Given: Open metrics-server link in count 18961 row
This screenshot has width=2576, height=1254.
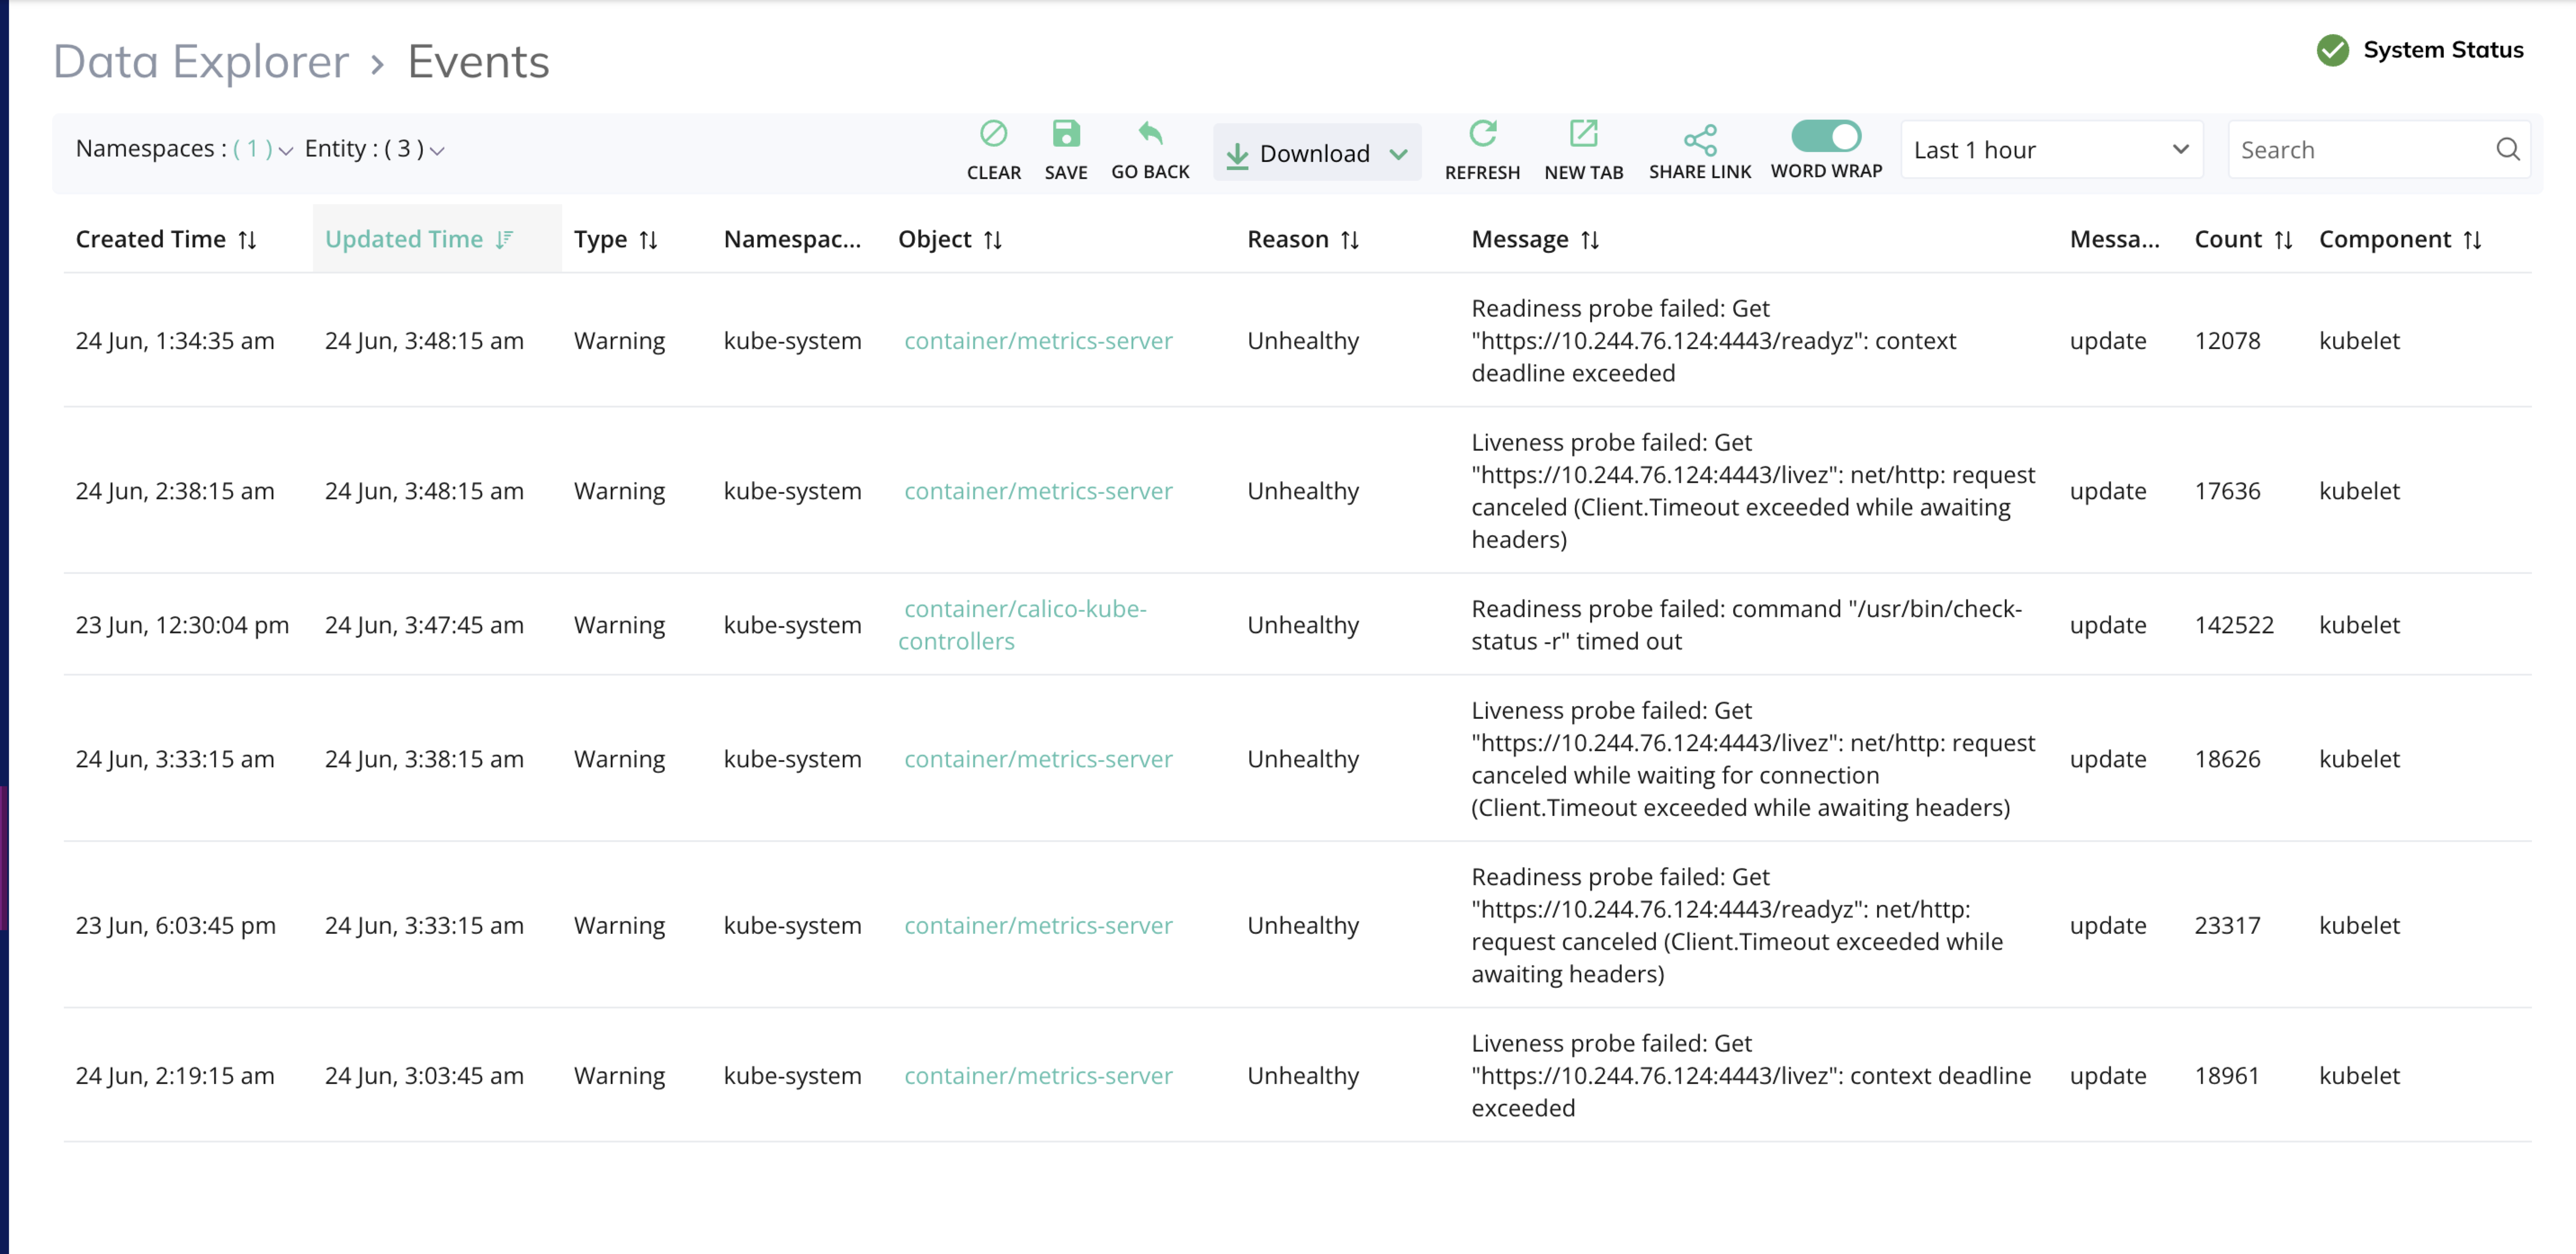Looking at the screenshot, I should 1038,1076.
